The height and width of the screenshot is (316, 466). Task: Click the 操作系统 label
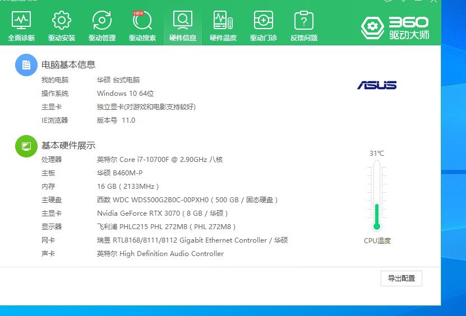tap(55, 93)
